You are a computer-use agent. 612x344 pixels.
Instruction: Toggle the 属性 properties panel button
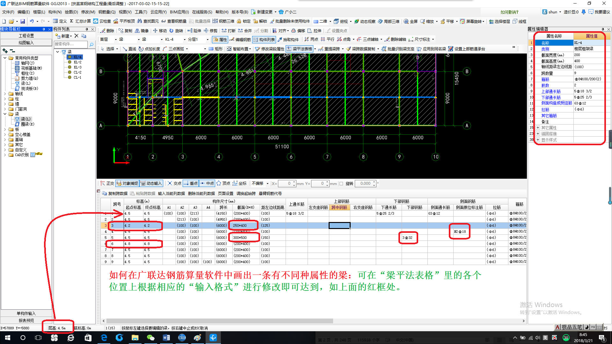tap(220, 39)
